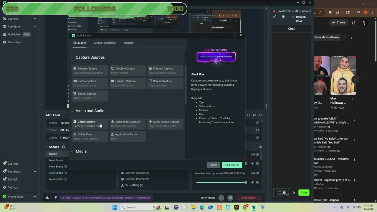Image resolution: width=377 pixels, height=212 pixels.
Task: Click the Add Source button
Action: 232,165
